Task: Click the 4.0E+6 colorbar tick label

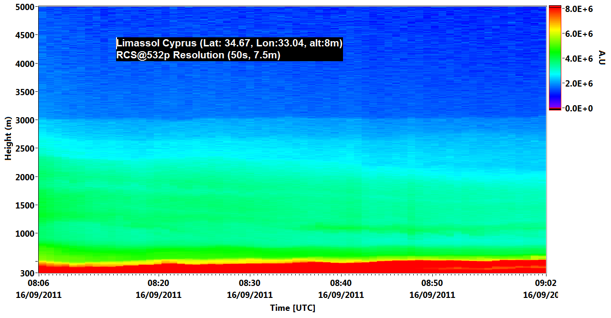Action: tap(579, 59)
